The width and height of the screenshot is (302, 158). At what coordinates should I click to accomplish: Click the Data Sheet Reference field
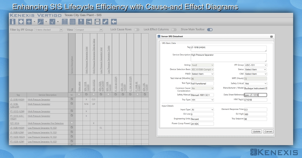point(256,95)
